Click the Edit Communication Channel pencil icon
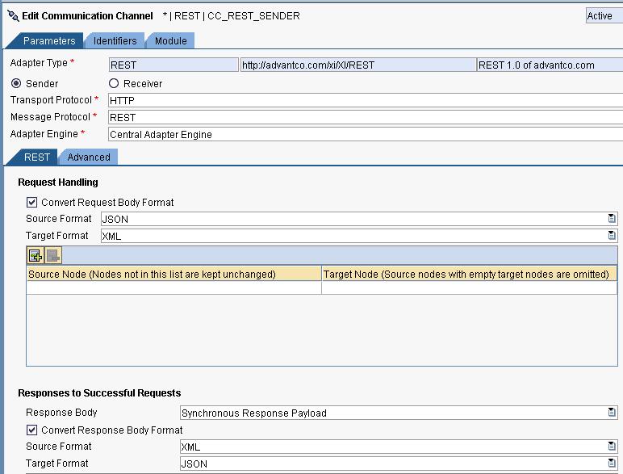The width and height of the screenshot is (623, 474). (x=12, y=15)
